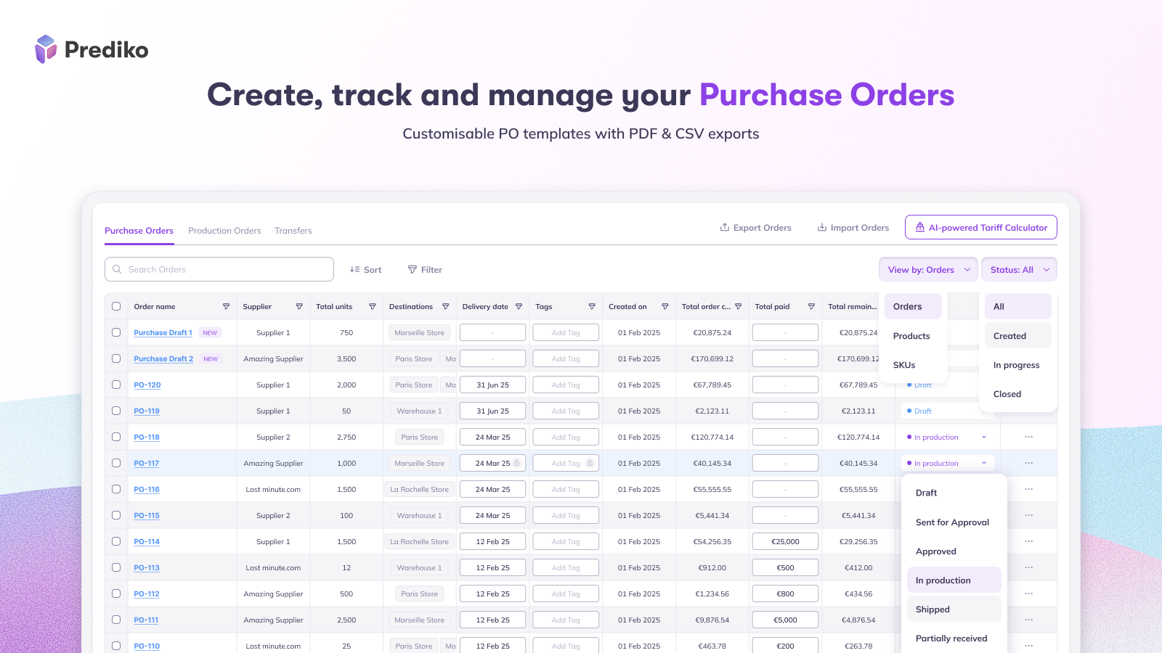Open the three-dot menu for PO-111

pyautogui.click(x=1029, y=620)
